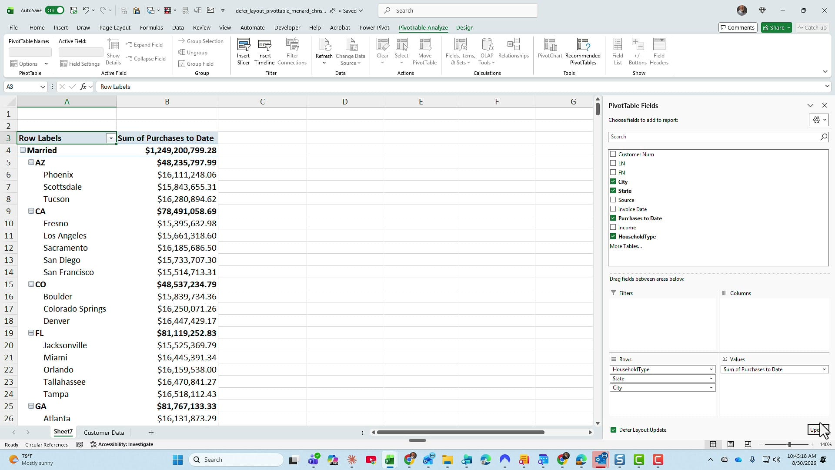
Task: Click the Comments button
Action: (x=738, y=27)
